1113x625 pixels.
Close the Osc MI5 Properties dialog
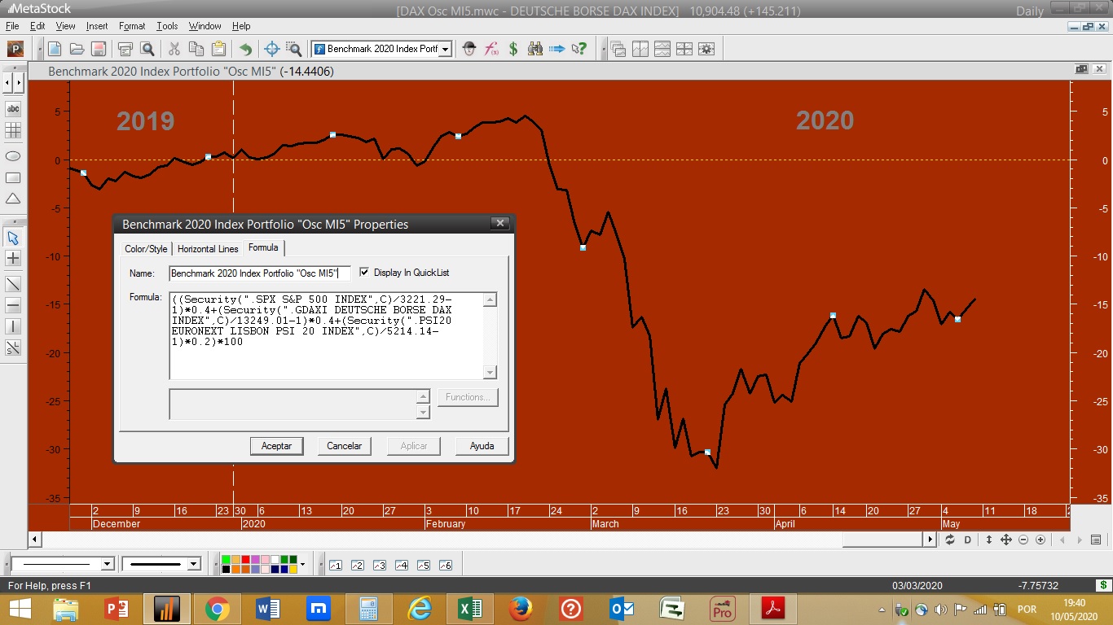pyautogui.click(x=500, y=224)
